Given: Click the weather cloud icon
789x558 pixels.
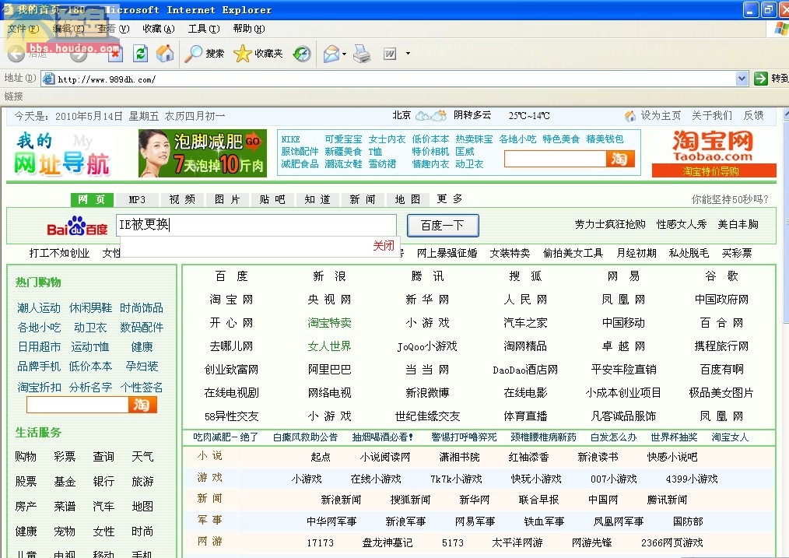Looking at the screenshot, I should point(431,116).
